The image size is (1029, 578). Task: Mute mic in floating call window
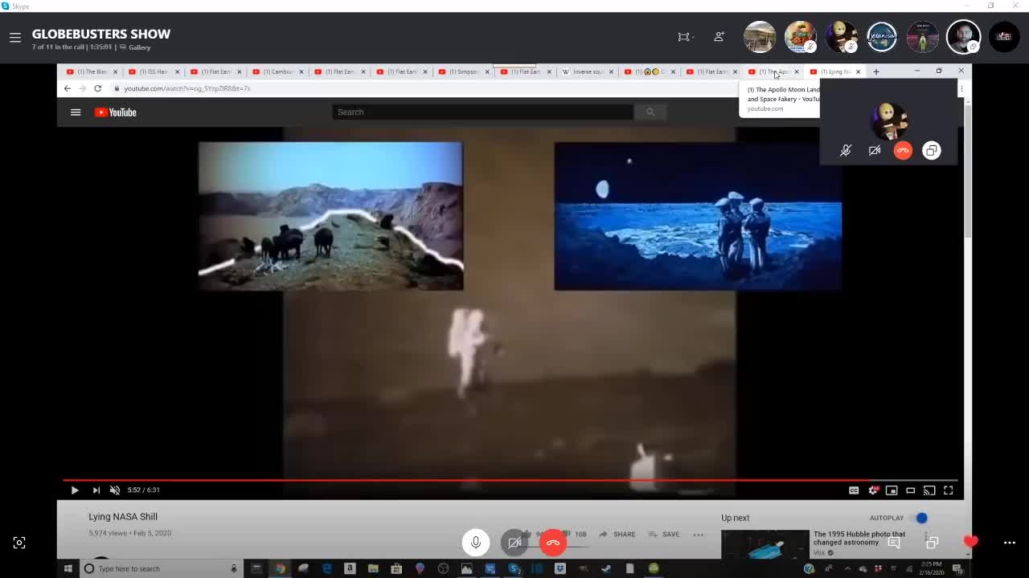[x=846, y=150]
